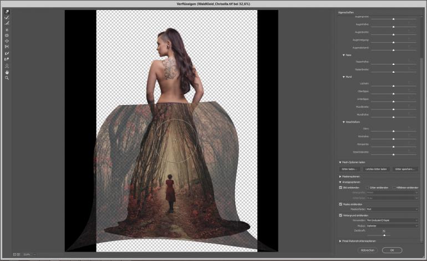
Task: Click the Lächeln slider handle
Action: 393,86
